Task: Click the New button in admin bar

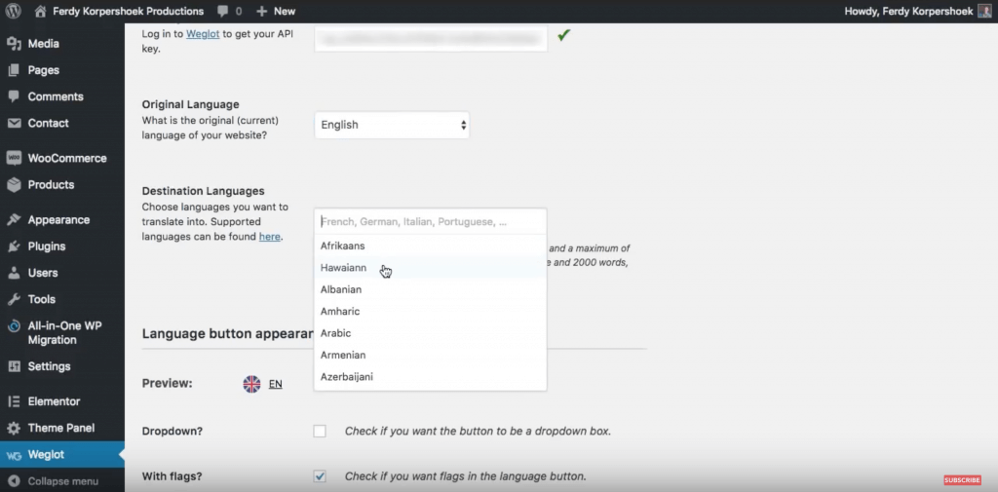Action: pyautogui.click(x=276, y=11)
